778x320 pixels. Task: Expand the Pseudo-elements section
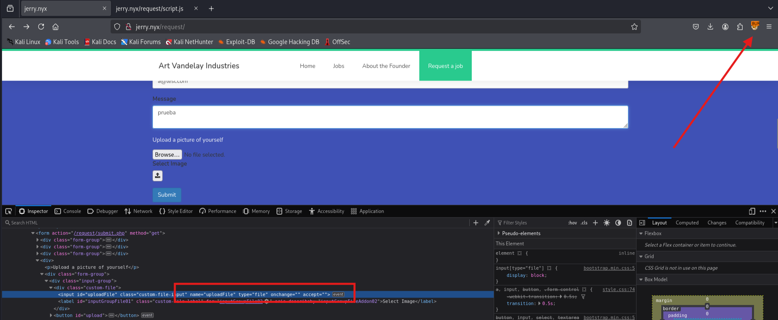(x=499, y=233)
